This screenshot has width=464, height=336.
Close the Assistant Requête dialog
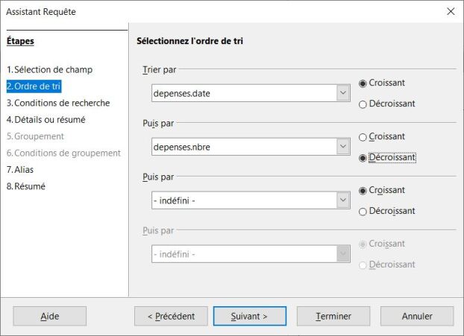(450, 12)
